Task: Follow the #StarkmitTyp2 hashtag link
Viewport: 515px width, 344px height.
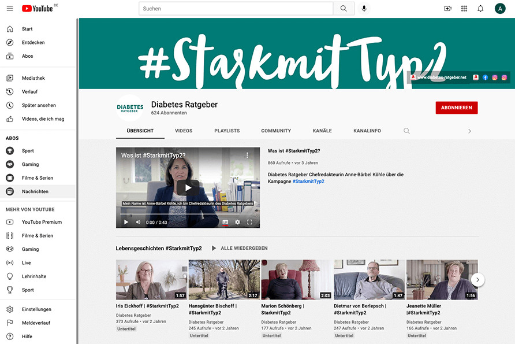Action: coord(308,182)
